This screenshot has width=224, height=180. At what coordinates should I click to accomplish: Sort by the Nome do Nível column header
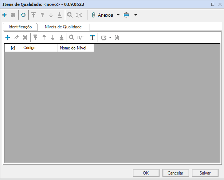(x=75, y=48)
